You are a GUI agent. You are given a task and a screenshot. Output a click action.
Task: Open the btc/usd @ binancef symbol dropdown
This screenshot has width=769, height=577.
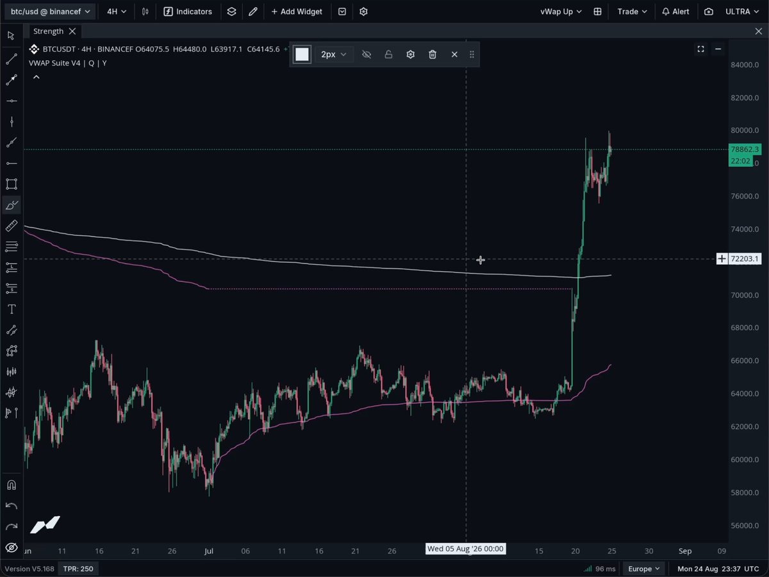pos(49,12)
